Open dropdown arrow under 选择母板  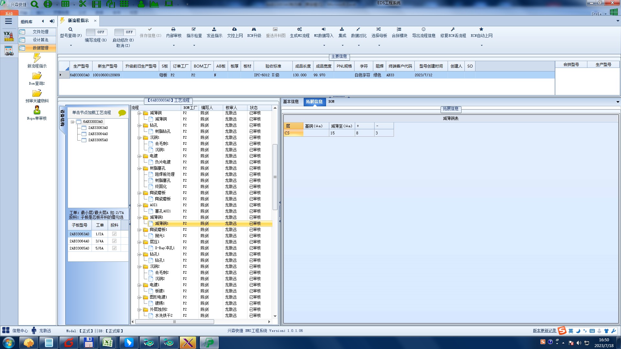(x=379, y=46)
